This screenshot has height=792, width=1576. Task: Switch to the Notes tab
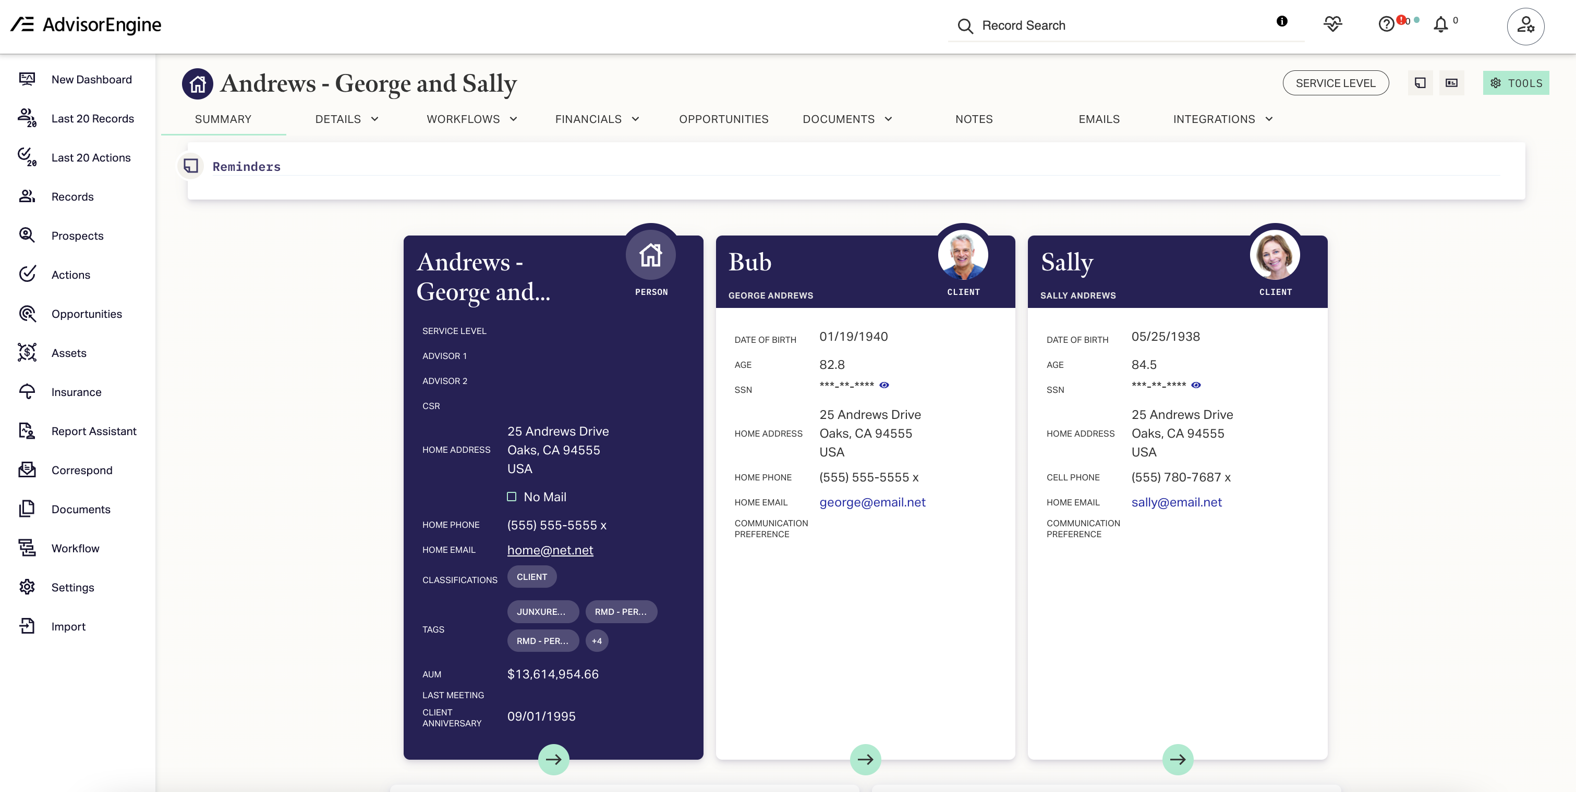(x=973, y=119)
